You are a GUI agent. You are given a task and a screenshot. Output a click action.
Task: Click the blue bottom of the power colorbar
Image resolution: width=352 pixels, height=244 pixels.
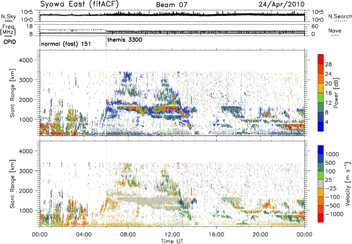click(x=321, y=127)
